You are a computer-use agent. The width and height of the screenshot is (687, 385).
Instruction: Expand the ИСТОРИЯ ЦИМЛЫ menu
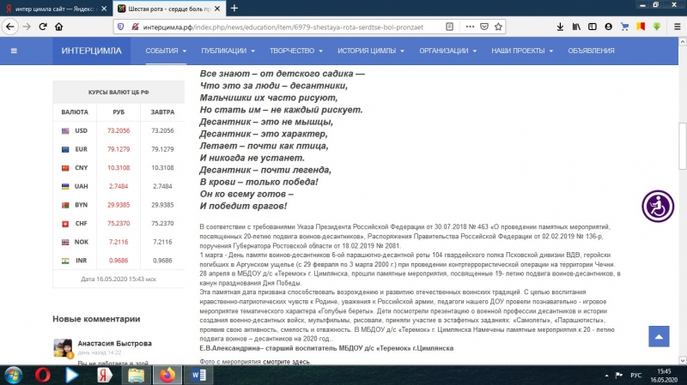(x=371, y=51)
